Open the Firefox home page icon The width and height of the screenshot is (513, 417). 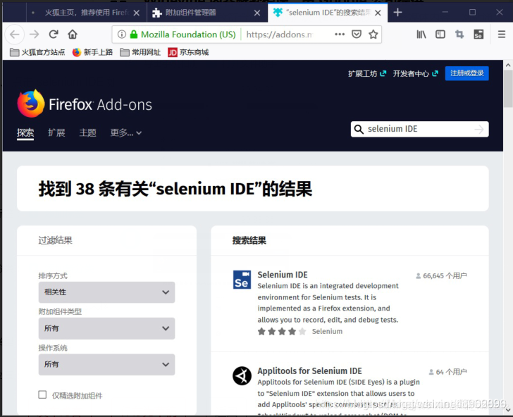coord(73,34)
